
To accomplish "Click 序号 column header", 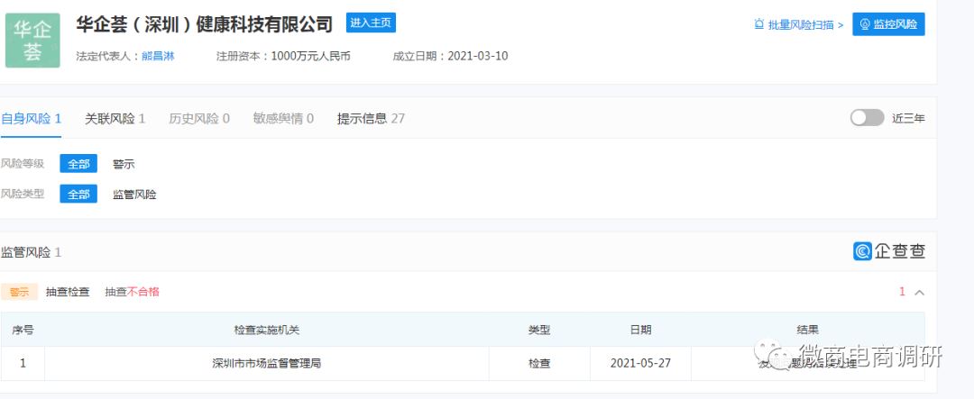I will [23, 331].
